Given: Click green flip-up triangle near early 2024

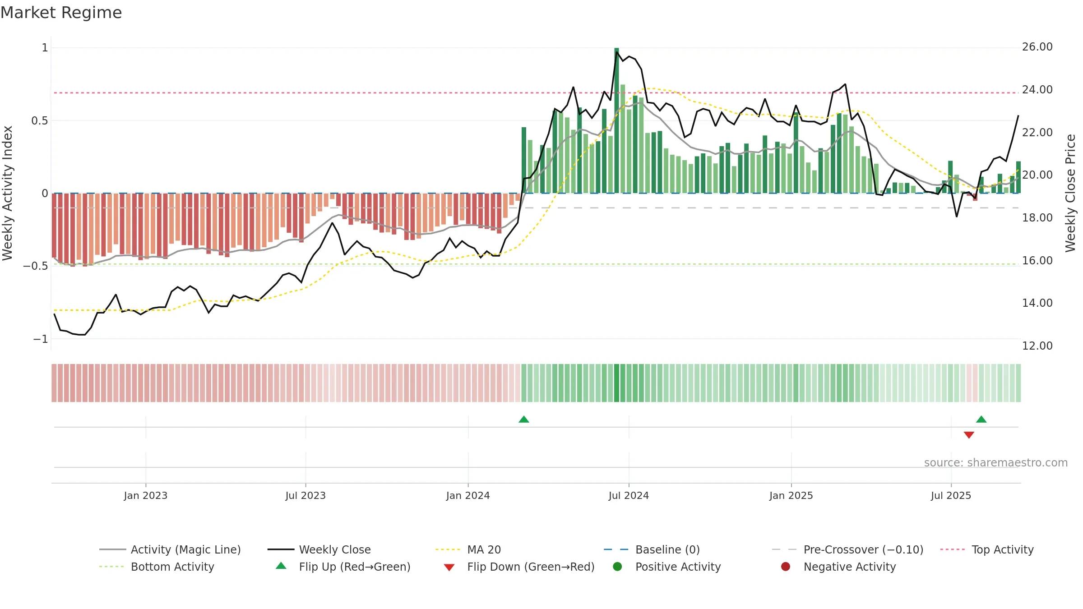Looking at the screenshot, I should [x=524, y=420].
